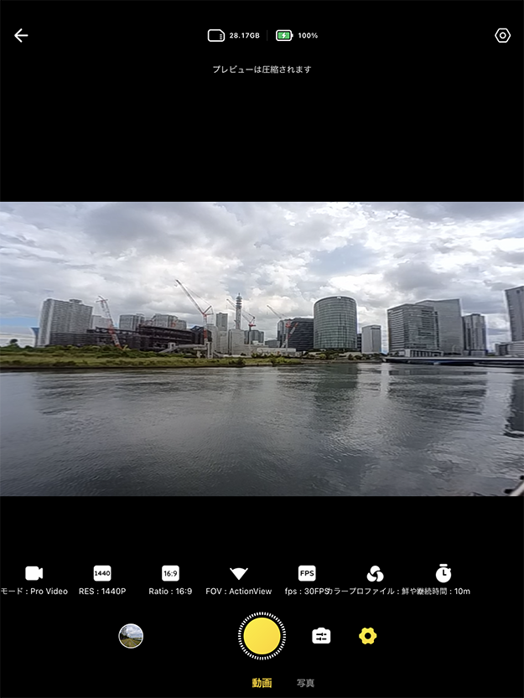Open the shooting presets icon beside the shutter
Screen dimensions: 524x698
tap(321, 636)
